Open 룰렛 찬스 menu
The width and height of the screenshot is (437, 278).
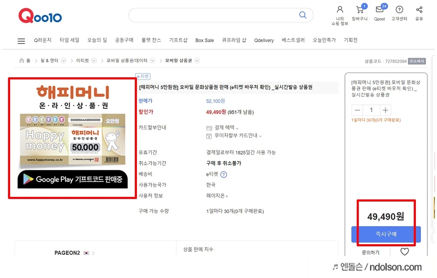[151, 40]
